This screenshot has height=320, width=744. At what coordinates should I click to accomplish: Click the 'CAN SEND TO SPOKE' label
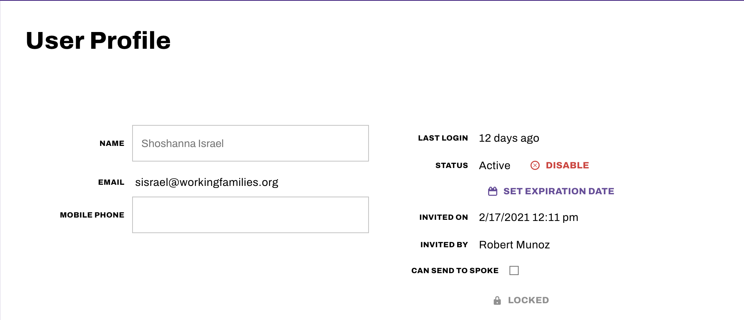tap(455, 270)
